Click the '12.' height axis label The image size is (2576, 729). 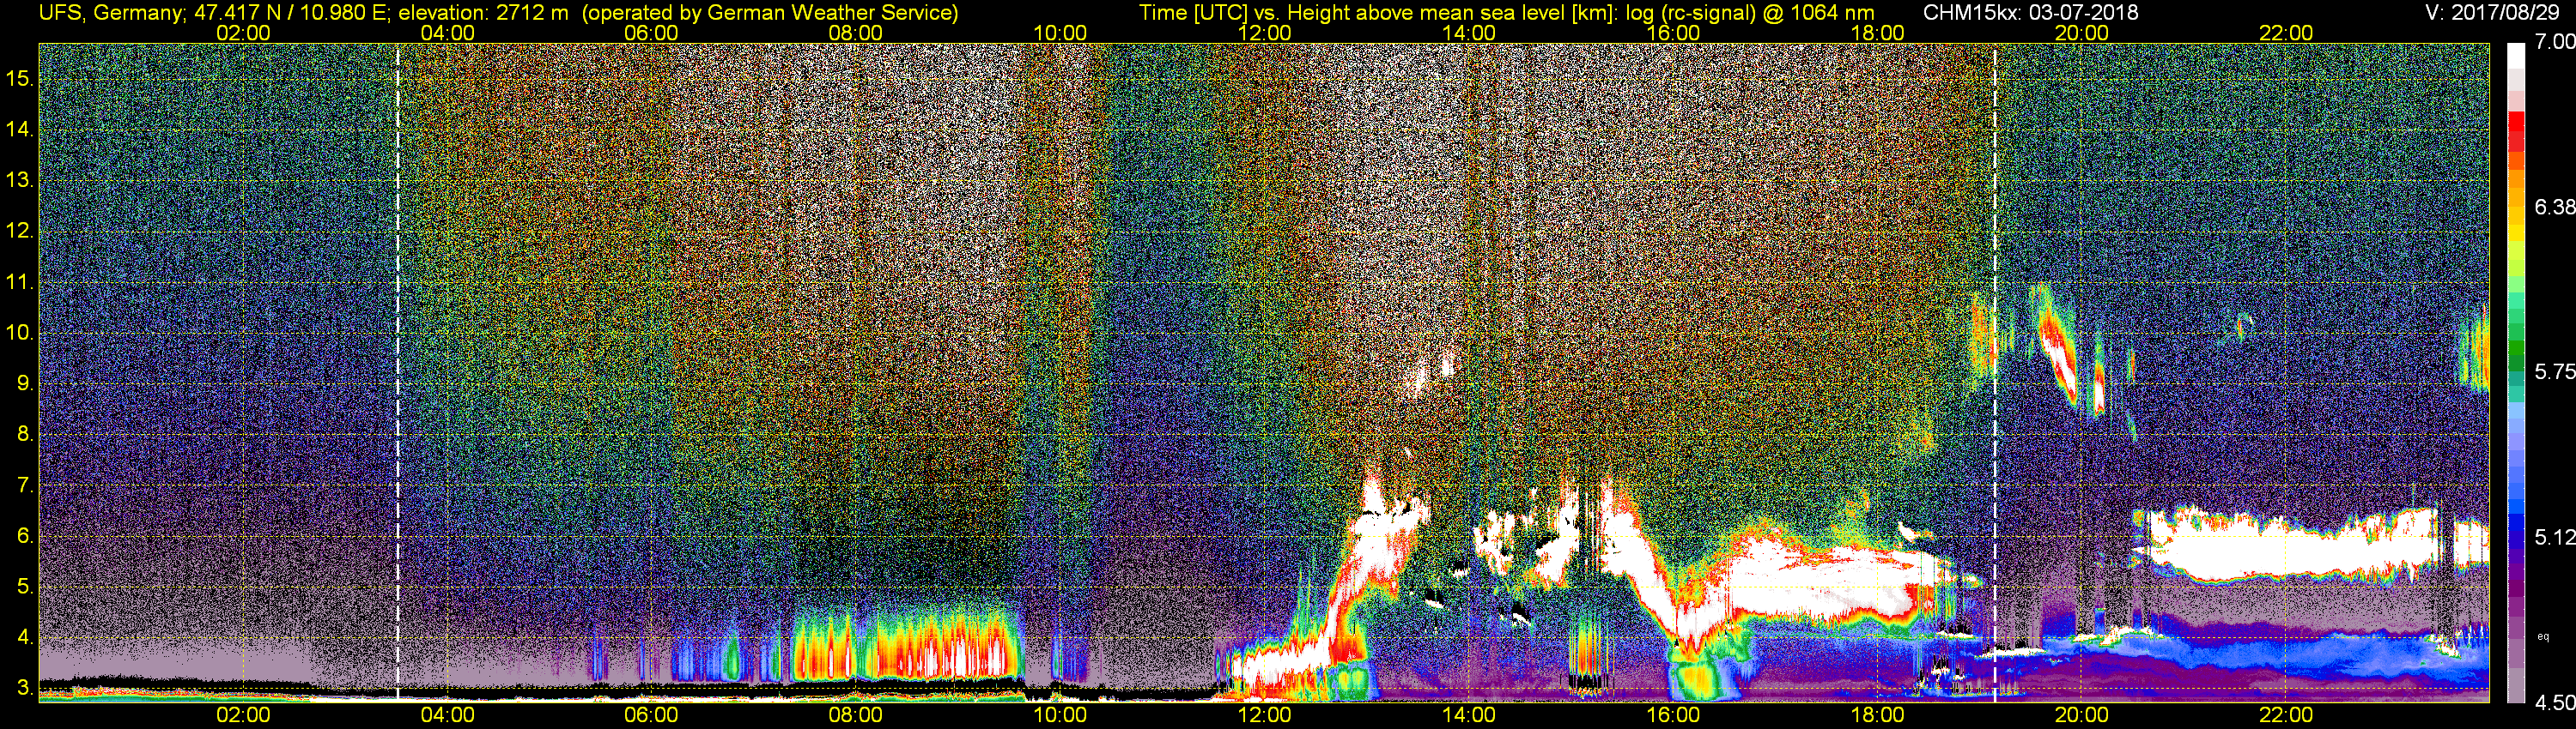point(20,231)
